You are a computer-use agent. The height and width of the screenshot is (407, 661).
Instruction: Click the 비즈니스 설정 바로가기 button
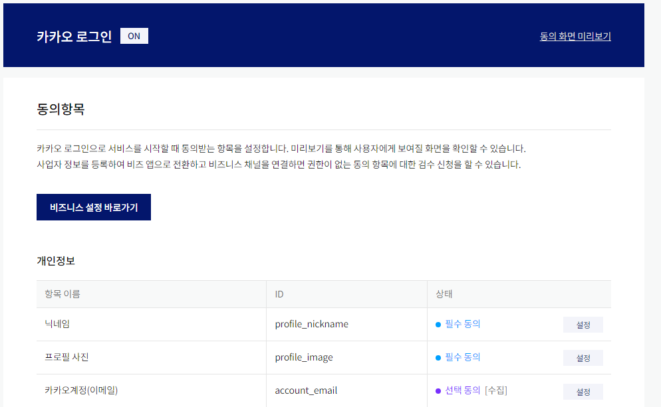(94, 207)
